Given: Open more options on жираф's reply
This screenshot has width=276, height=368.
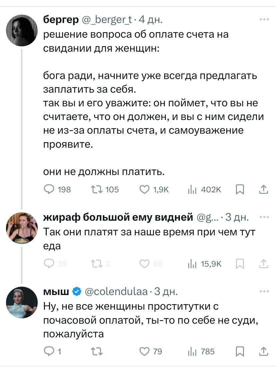Looking at the screenshot, I should click(264, 217).
